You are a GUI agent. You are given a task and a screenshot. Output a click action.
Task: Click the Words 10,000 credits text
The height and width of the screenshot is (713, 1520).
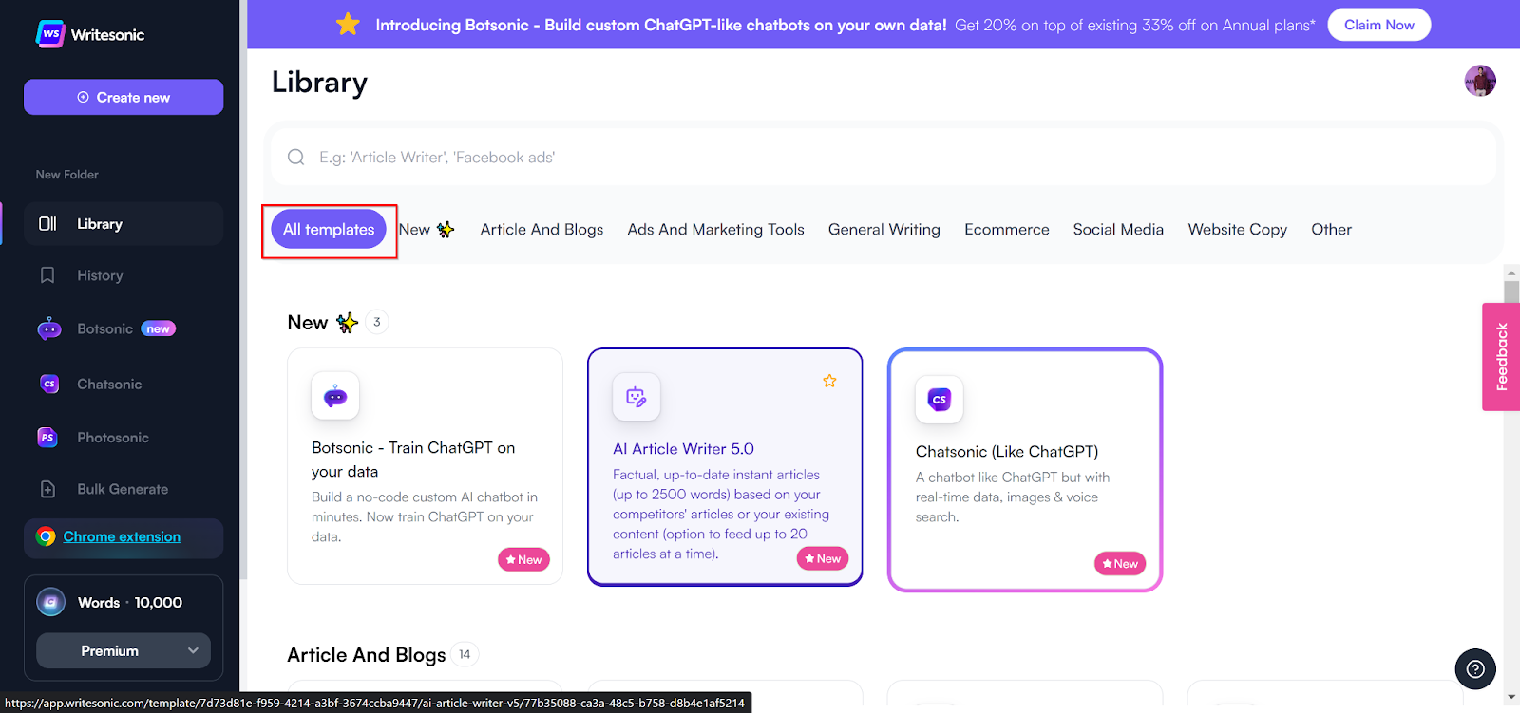point(130,603)
